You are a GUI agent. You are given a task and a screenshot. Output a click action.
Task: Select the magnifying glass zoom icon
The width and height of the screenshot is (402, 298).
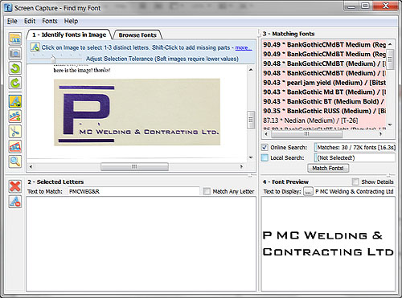[x=15, y=161]
